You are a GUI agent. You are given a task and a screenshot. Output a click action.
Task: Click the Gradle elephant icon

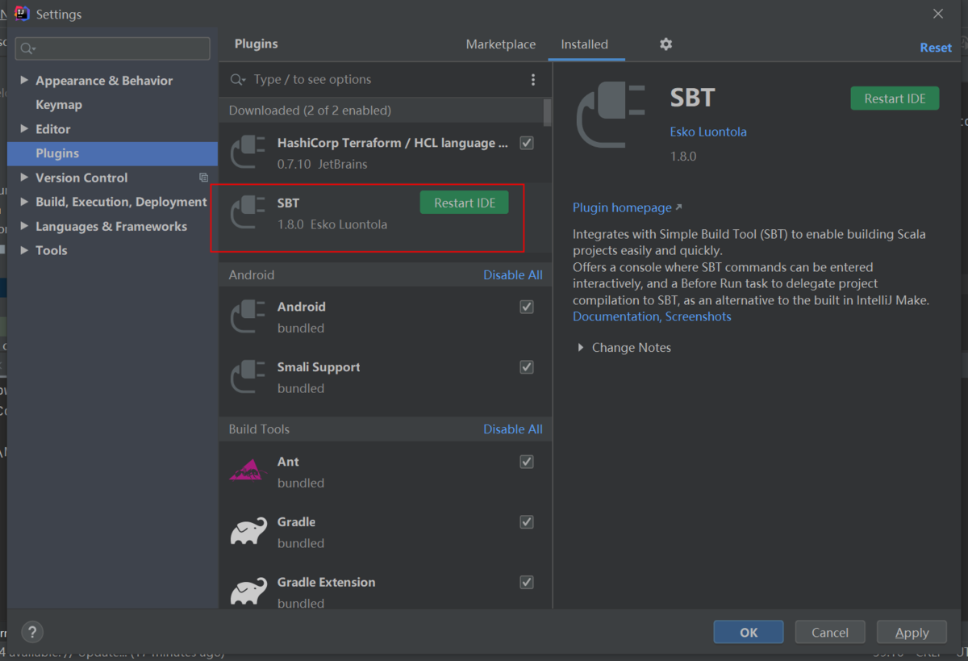click(248, 532)
